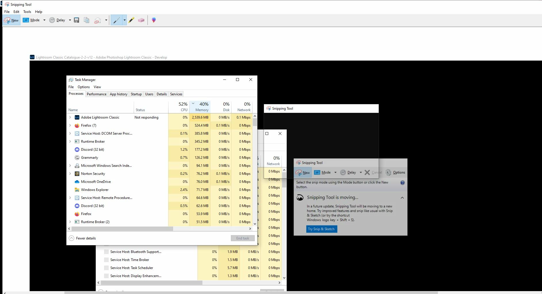
Task: Click the Microsoft Windows Search Indexer icon
Action: [x=77, y=166]
